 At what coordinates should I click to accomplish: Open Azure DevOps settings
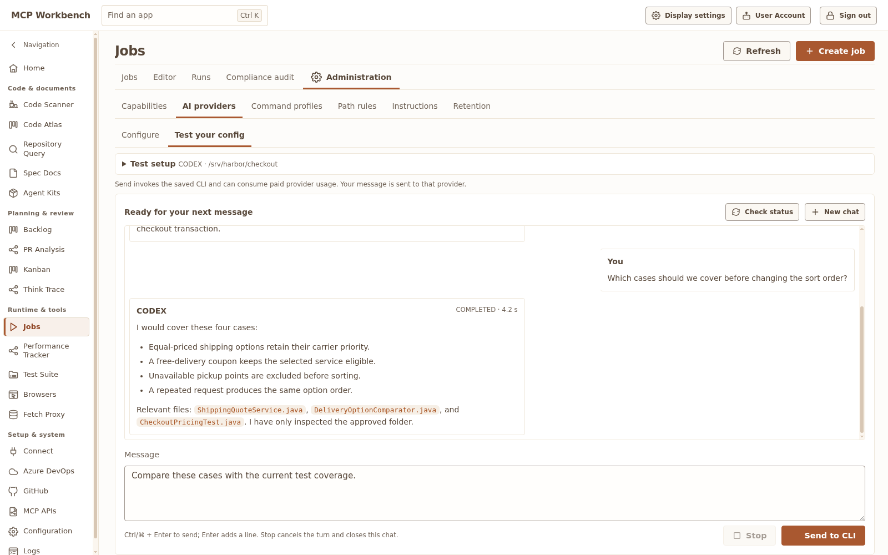pyautogui.click(x=47, y=471)
